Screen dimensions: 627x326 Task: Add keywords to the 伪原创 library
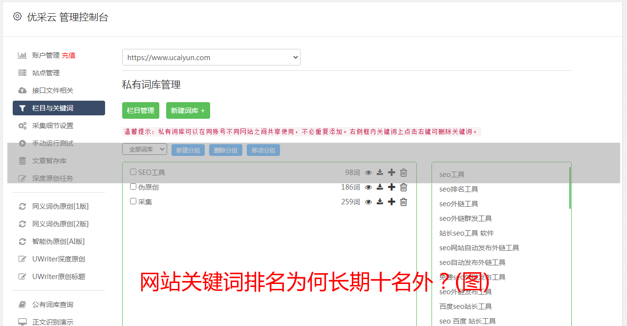click(x=391, y=187)
